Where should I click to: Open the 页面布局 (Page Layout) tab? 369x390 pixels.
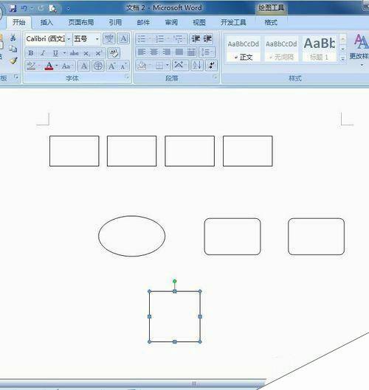pyautogui.click(x=81, y=22)
